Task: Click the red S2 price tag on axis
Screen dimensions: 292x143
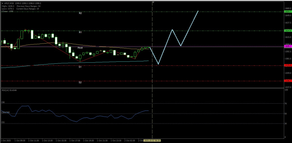Action: pyautogui.click(x=287, y=81)
